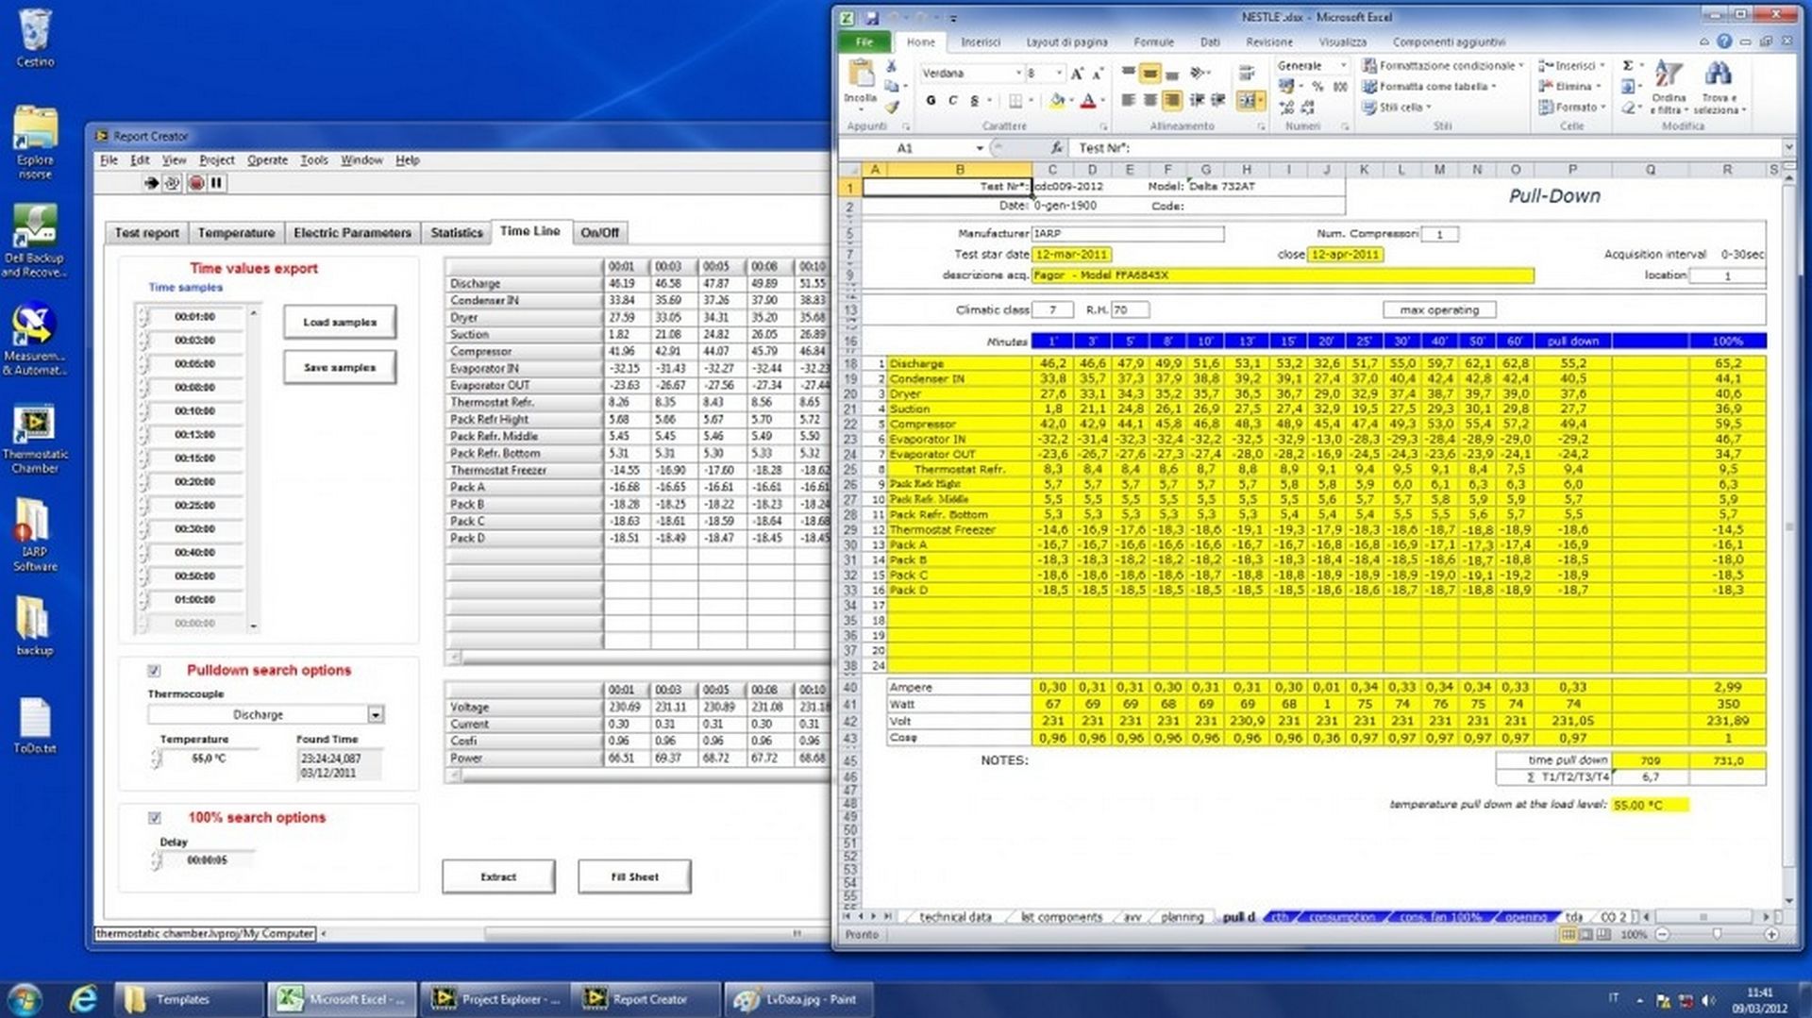
Task: Open the Generale number format dropdown
Action: (x=1342, y=66)
